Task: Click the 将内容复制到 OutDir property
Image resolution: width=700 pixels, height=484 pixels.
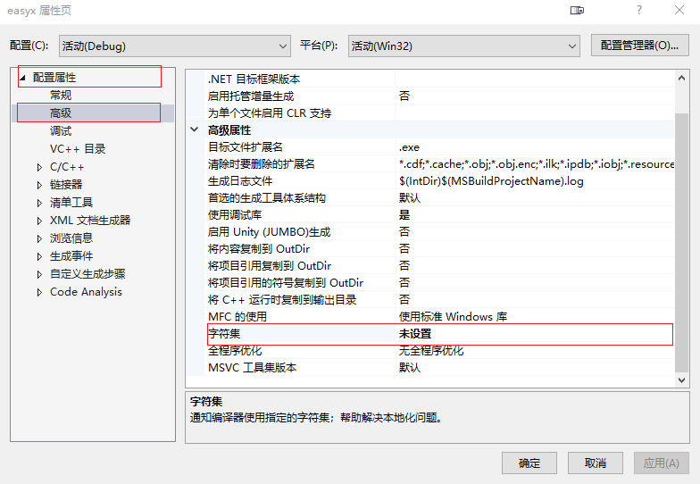Action: 259,248
